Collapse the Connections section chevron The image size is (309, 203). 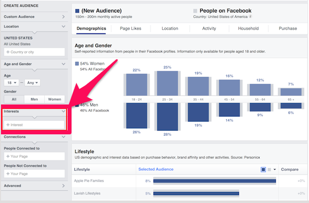(63, 137)
